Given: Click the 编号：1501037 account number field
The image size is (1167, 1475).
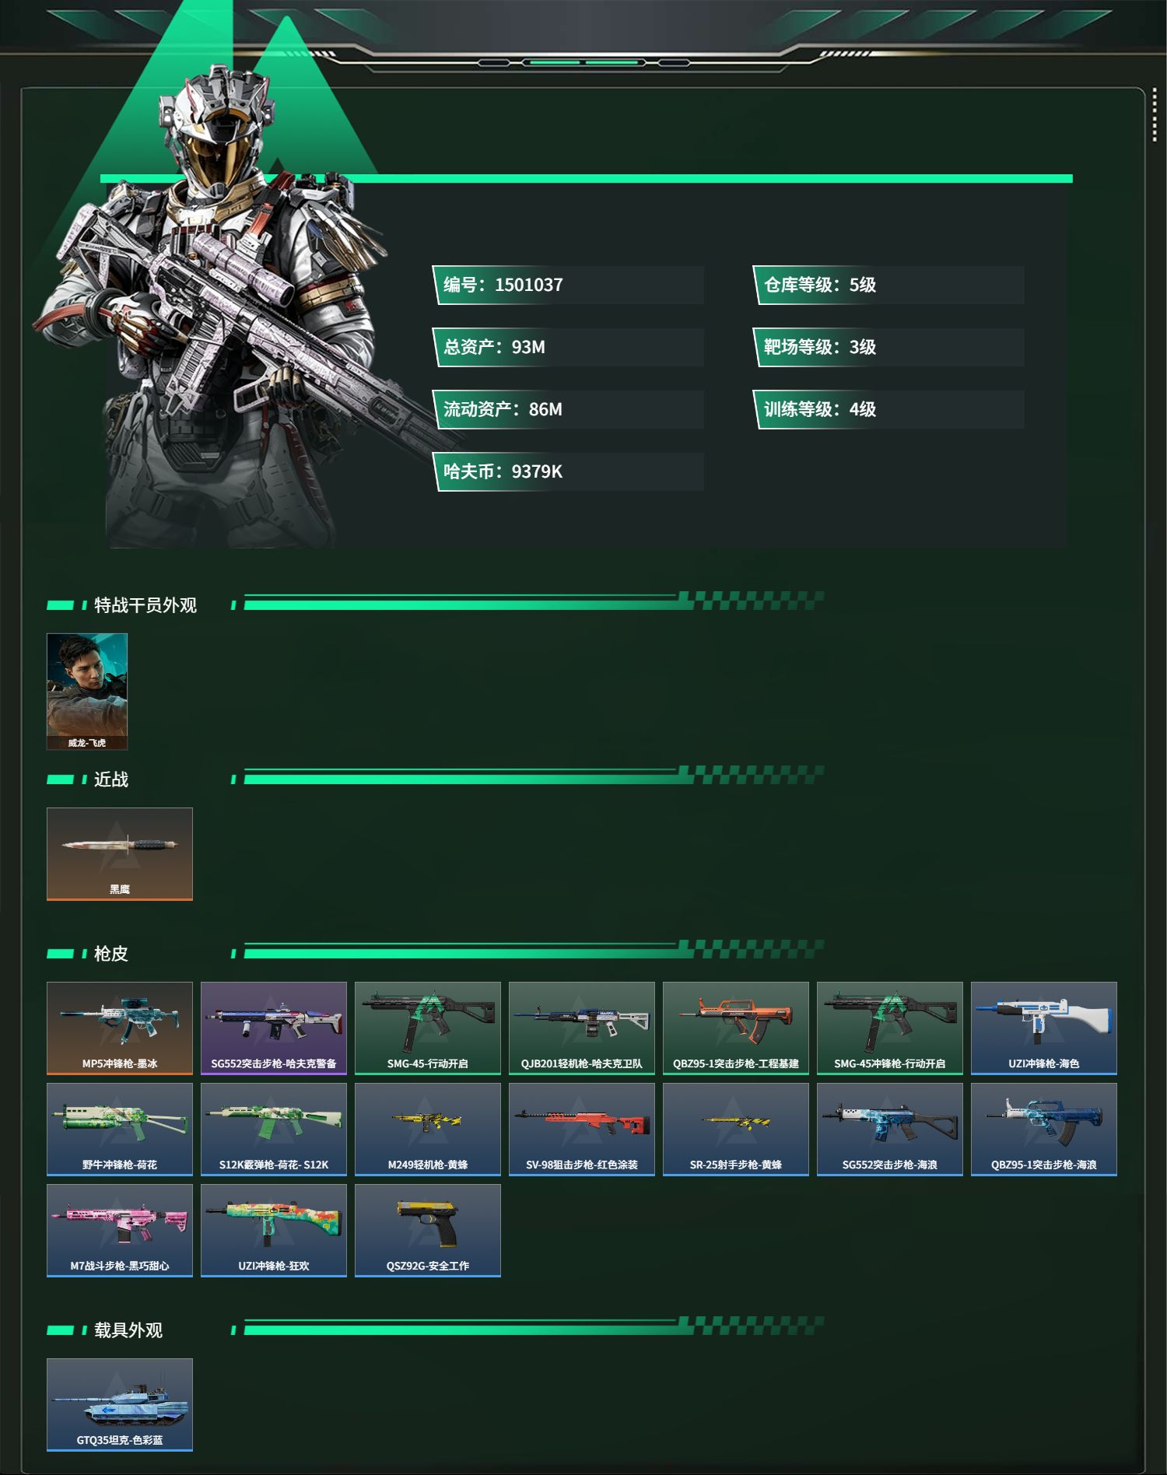Looking at the screenshot, I should point(569,285).
